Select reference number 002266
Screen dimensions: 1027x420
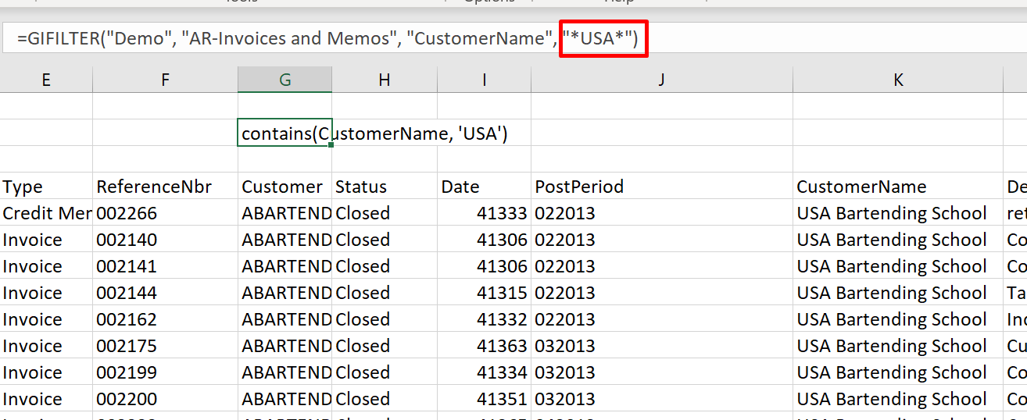click(x=165, y=213)
